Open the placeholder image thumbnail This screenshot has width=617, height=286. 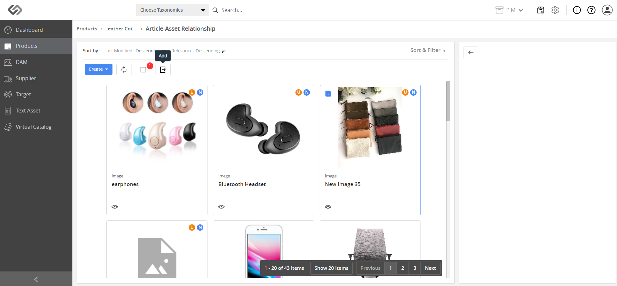(x=157, y=258)
